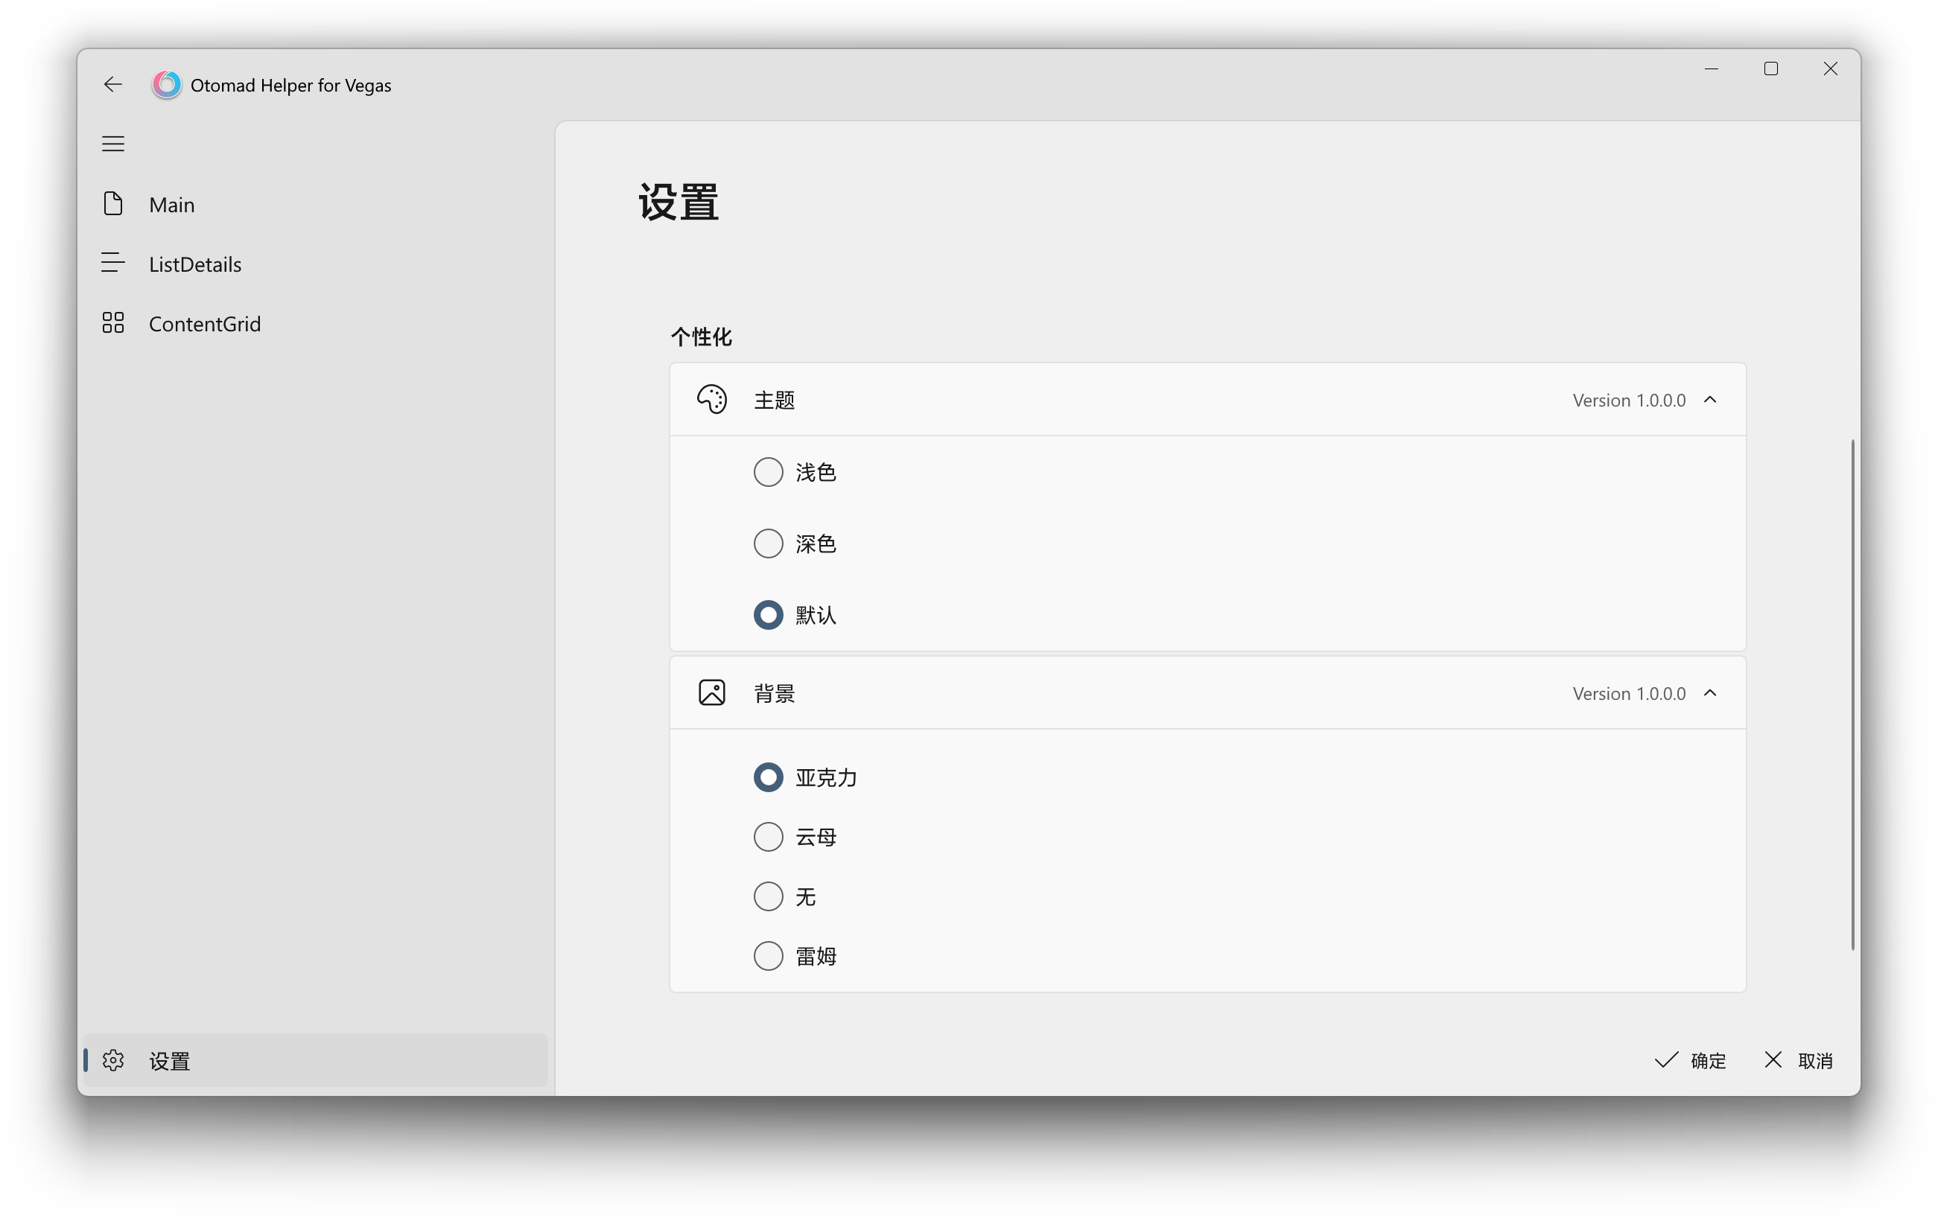Image resolution: width=1938 pixels, height=1221 pixels.
Task: Select the 无 no background option
Action: pyautogui.click(x=769, y=896)
